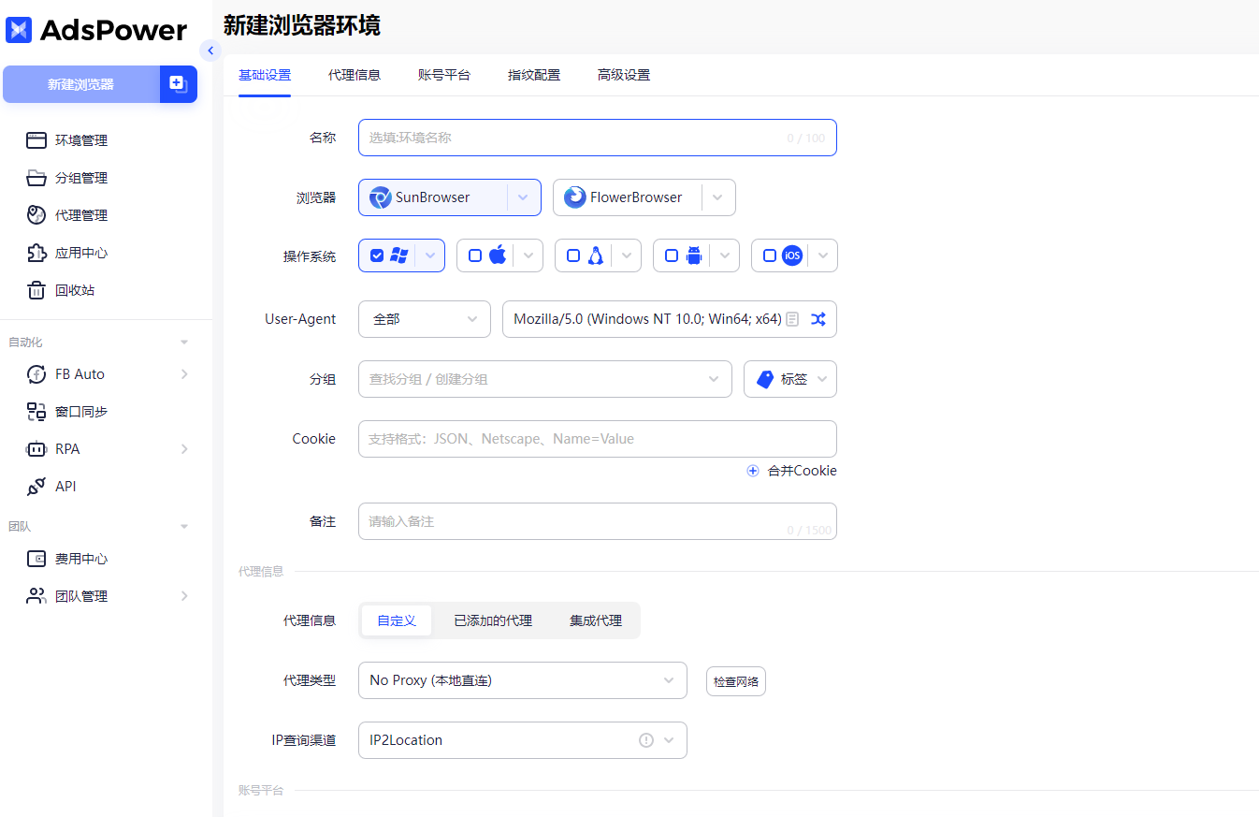
Task: Check the macOS checkbox
Action: point(475,255)
